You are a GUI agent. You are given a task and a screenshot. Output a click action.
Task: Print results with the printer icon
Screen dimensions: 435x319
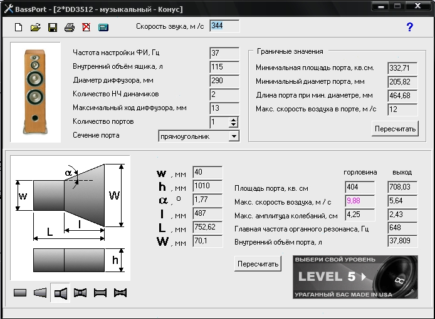(70, 28)
